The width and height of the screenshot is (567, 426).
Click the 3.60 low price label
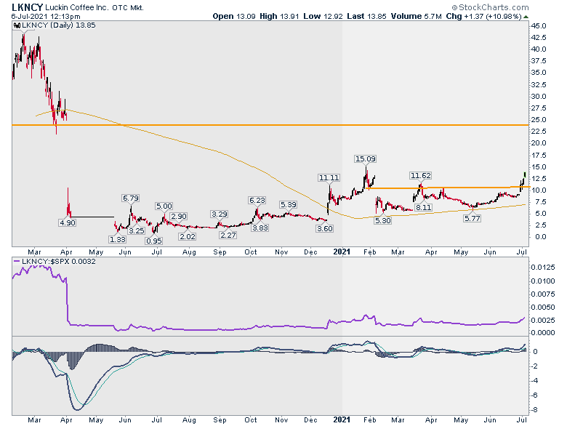324,228
